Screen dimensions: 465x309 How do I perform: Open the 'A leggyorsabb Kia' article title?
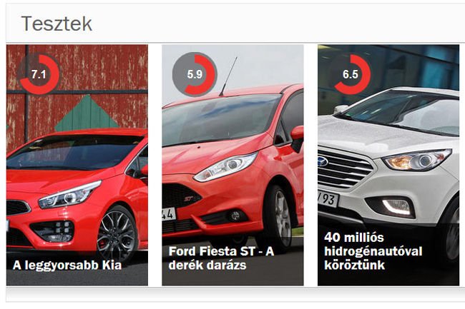point(67,265)
